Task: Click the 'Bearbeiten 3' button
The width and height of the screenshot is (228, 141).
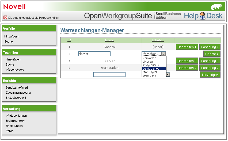Action: 187,61
